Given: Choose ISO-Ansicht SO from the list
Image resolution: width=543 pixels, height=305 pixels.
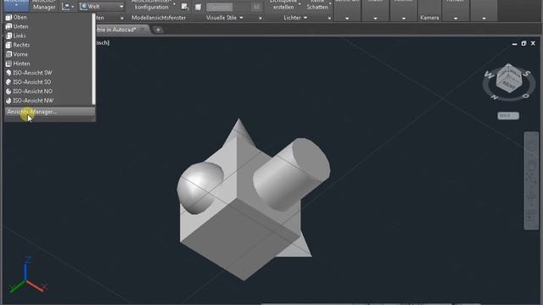Looking at the screenshot, I should click(48, 82).
